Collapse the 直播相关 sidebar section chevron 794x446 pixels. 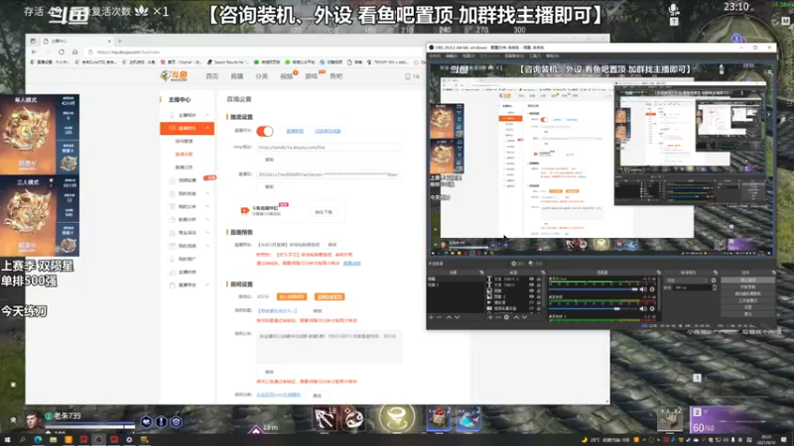[207, 129]
